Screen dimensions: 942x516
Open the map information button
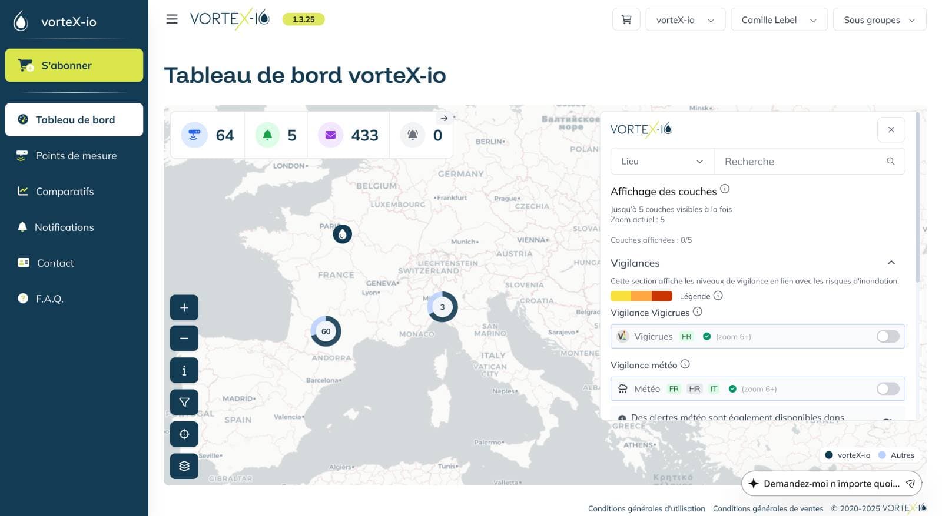184,370
